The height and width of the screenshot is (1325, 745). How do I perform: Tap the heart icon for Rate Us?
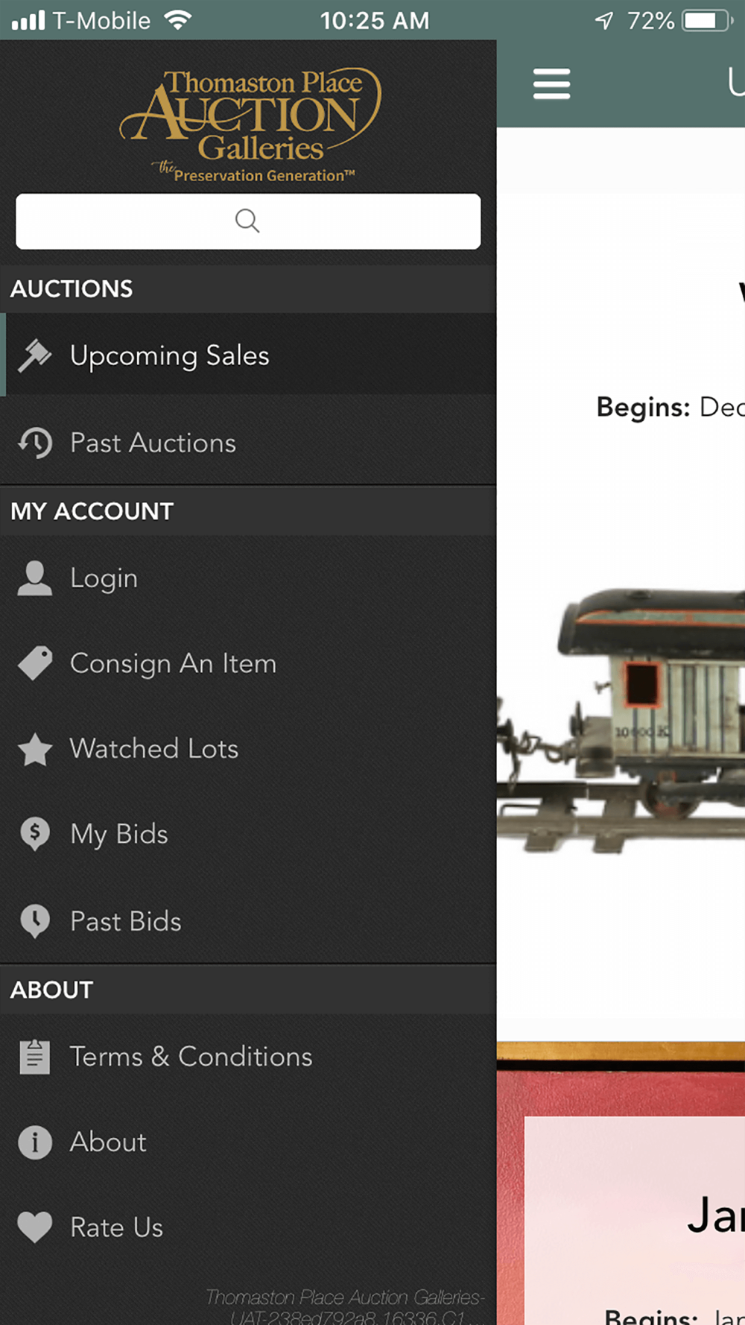click(x=35, y=1227)
